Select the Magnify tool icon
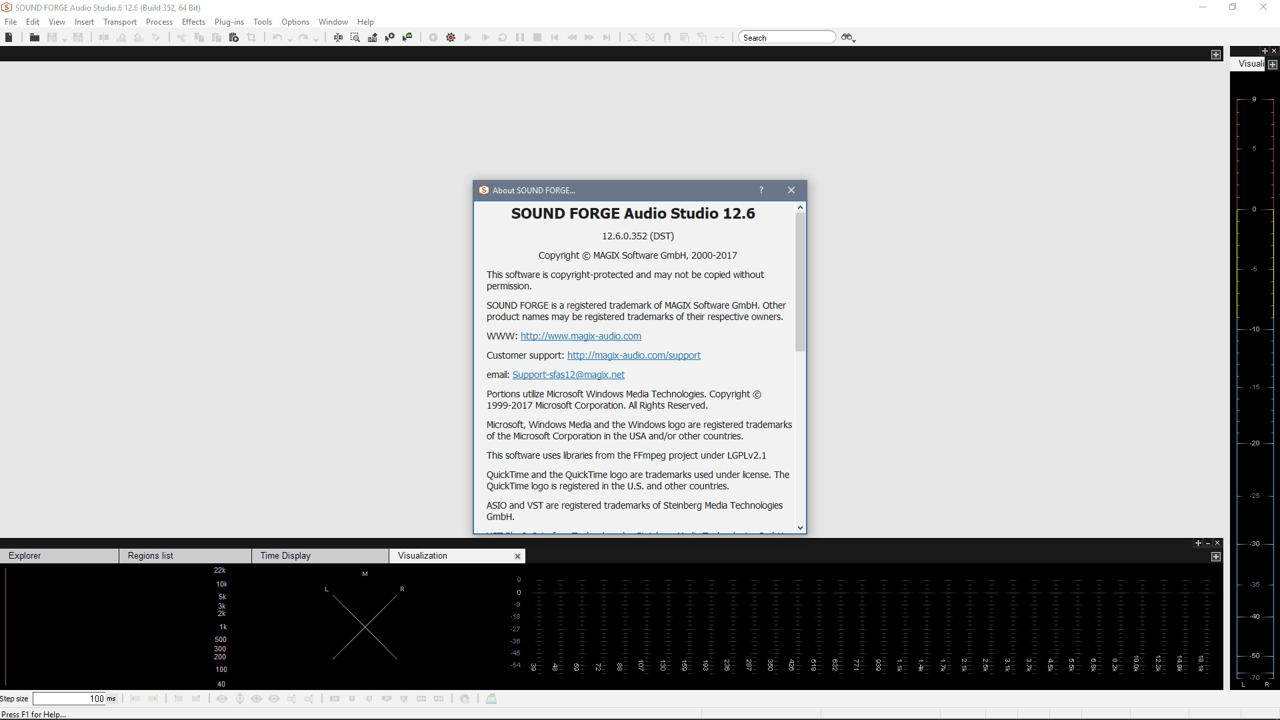Image resolution: width=1280 pixels, height=720 pixels. (x=355, y=37)
